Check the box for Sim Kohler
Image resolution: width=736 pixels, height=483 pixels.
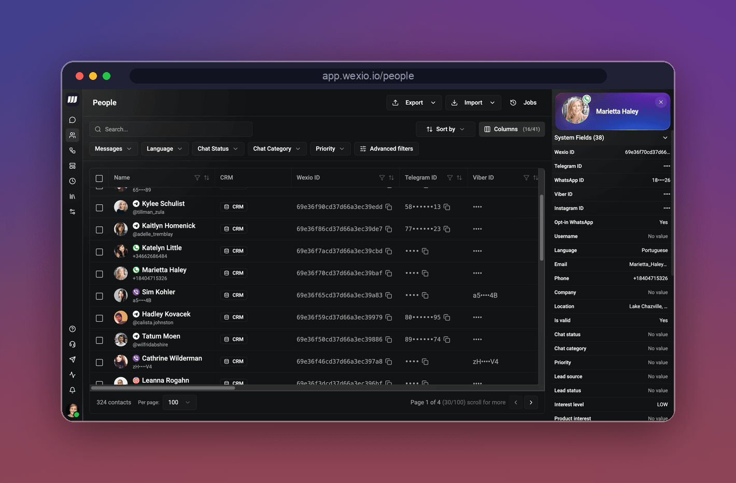tap(100, 296)
